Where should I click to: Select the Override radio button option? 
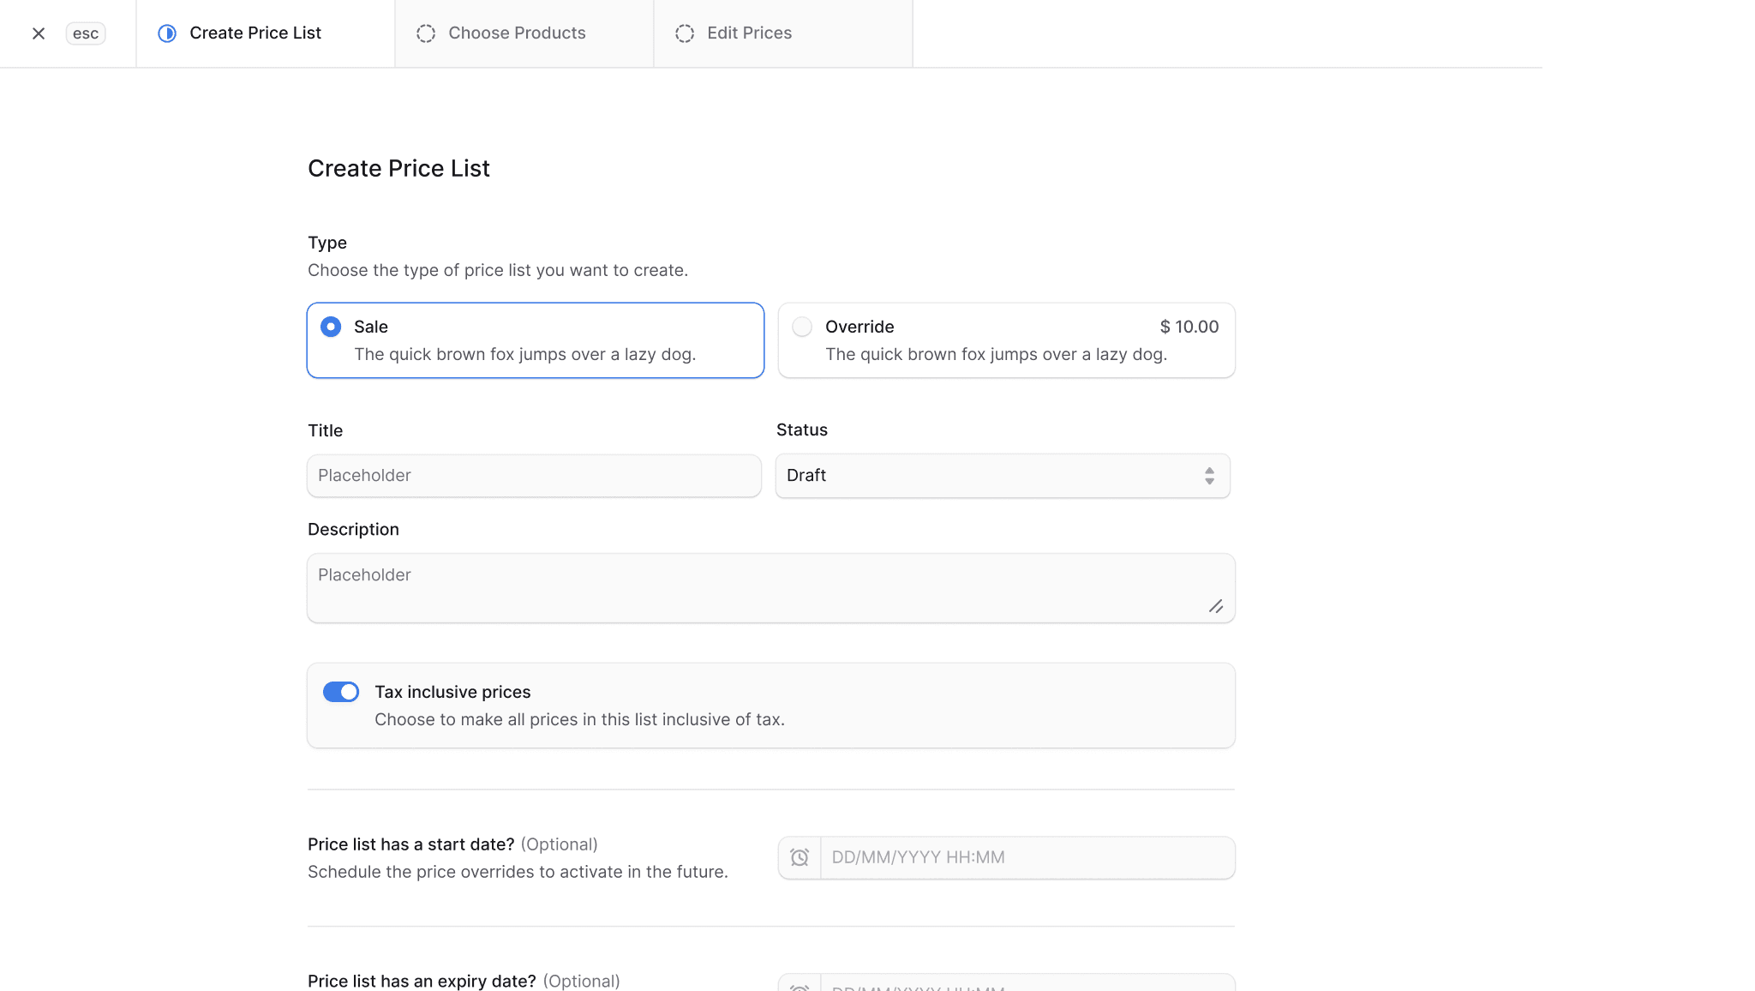tap(801, 327)
